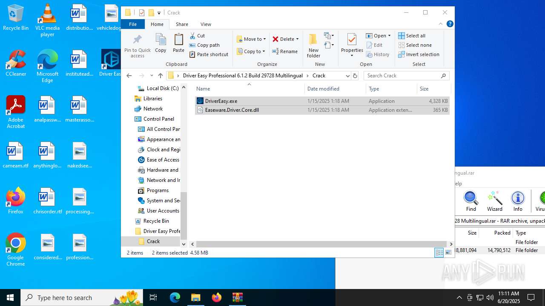The height and width of the screenshot is (306, 545).
Task: Click the Back navigation arrow
Action: point(129,76)
